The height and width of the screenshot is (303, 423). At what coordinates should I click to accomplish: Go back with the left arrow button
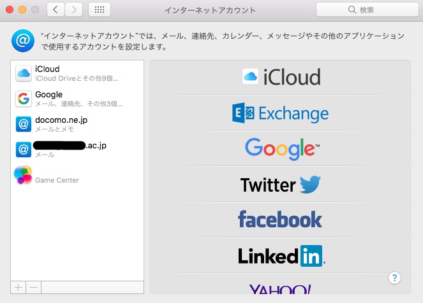pos(56,10)
